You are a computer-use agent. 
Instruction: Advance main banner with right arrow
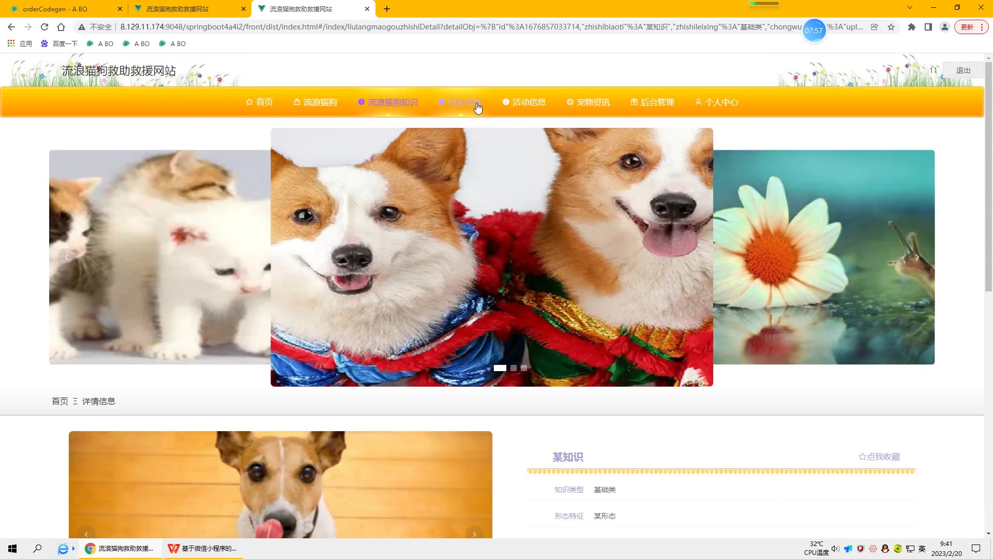tap(917, 257)
